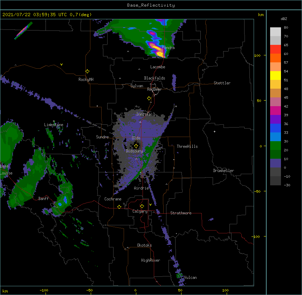Click the RockyMH label
This screenshot has width=302, height=295.
(x=86, y=80)
